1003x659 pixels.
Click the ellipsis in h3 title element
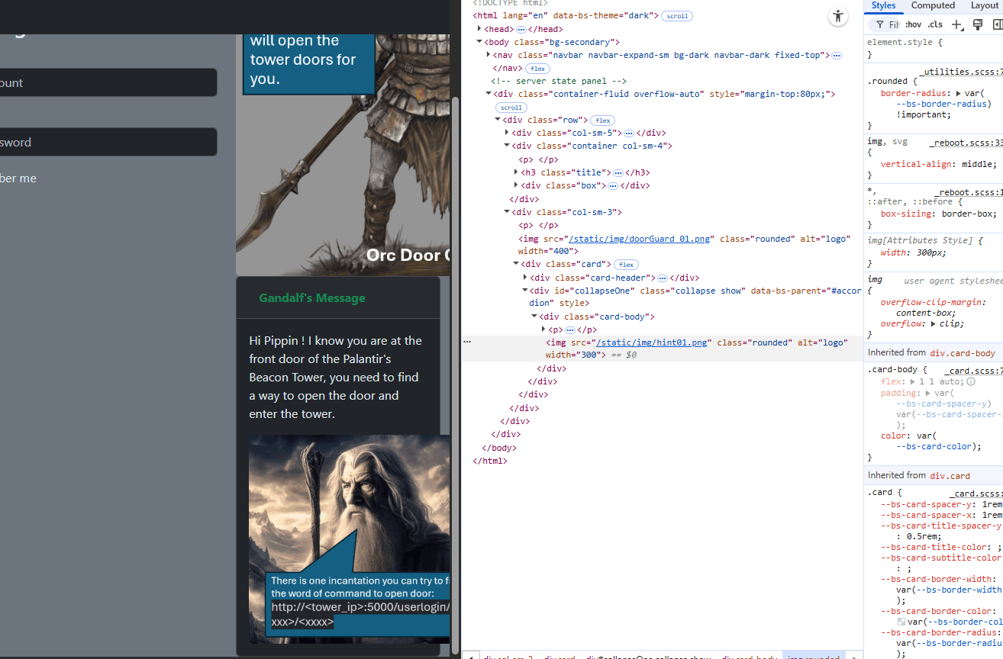click(618, 172)
